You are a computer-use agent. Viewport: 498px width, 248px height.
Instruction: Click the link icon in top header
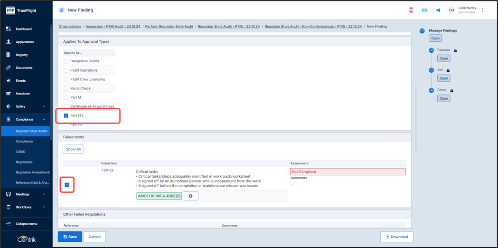click(424, 10)
